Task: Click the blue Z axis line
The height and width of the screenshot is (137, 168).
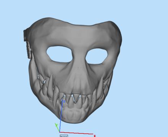Action: (x=61, y=116)
